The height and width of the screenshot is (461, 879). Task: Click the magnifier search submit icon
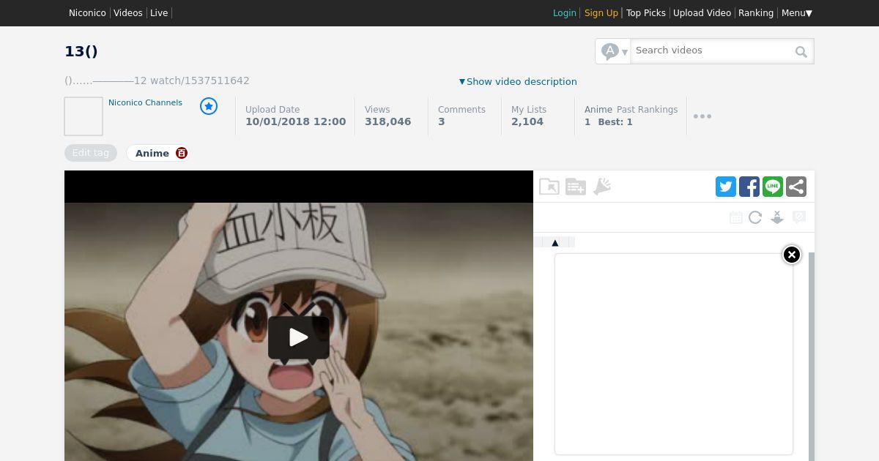click(x=801, y=51)
